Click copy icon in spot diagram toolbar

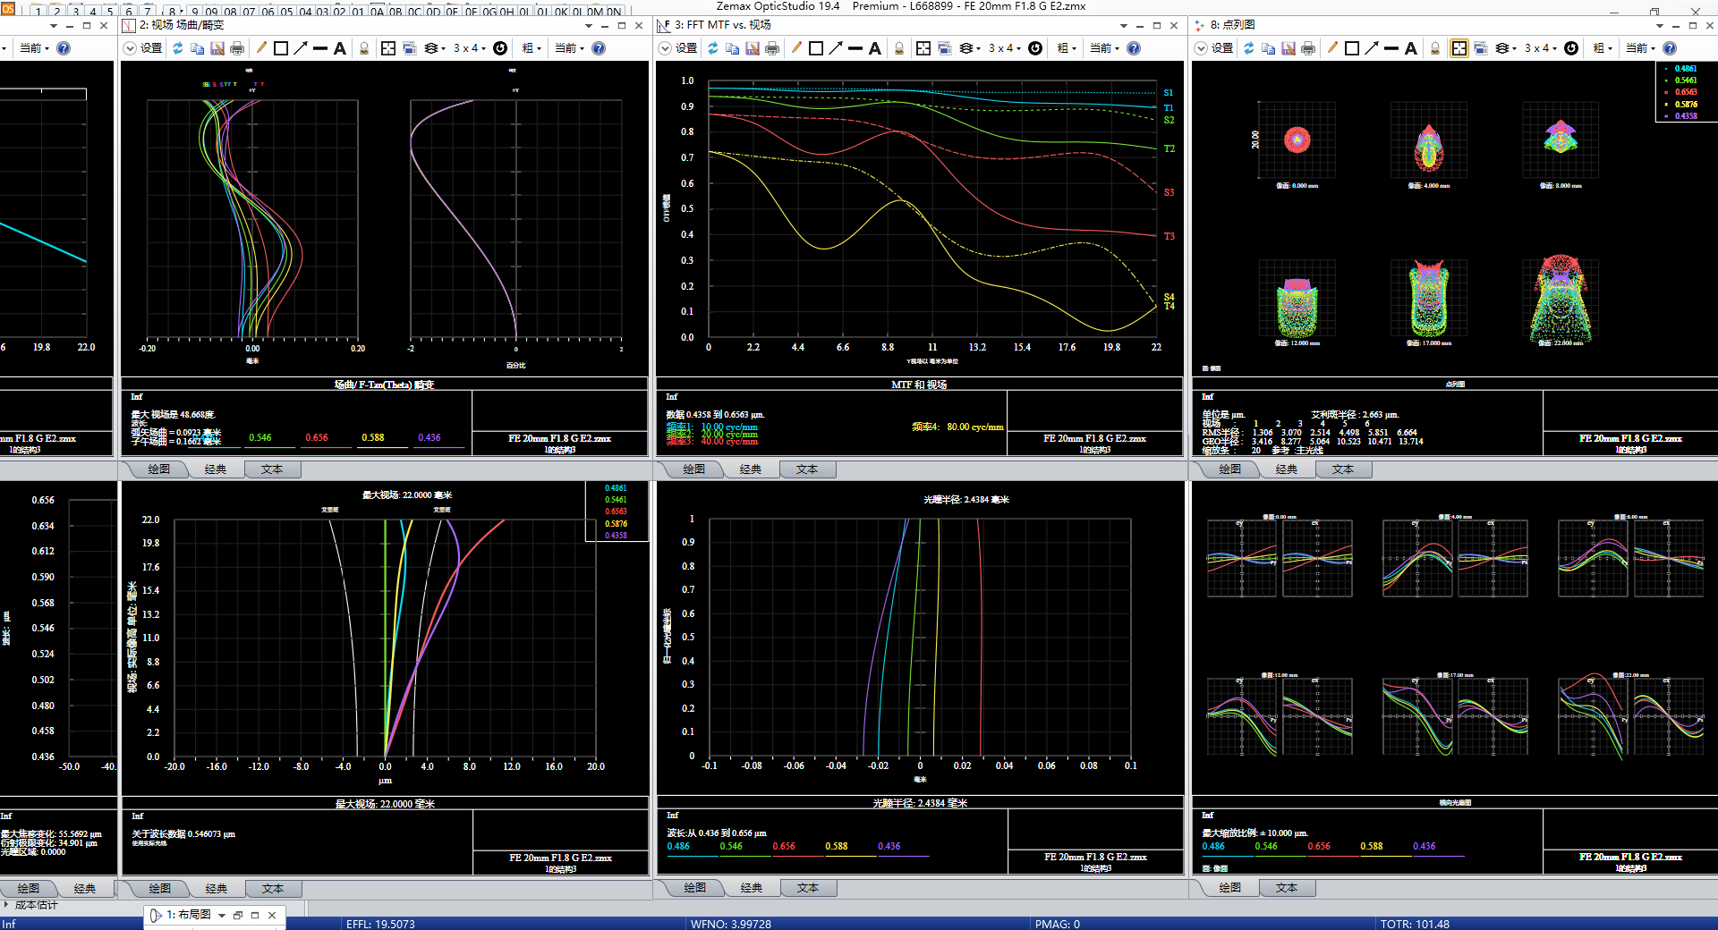(1268, 48)
